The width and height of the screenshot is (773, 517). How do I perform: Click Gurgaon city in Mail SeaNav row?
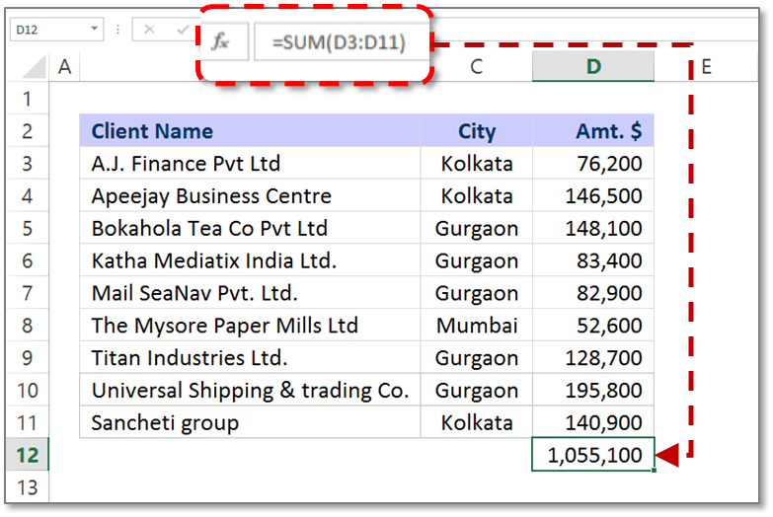click(477, 293)
